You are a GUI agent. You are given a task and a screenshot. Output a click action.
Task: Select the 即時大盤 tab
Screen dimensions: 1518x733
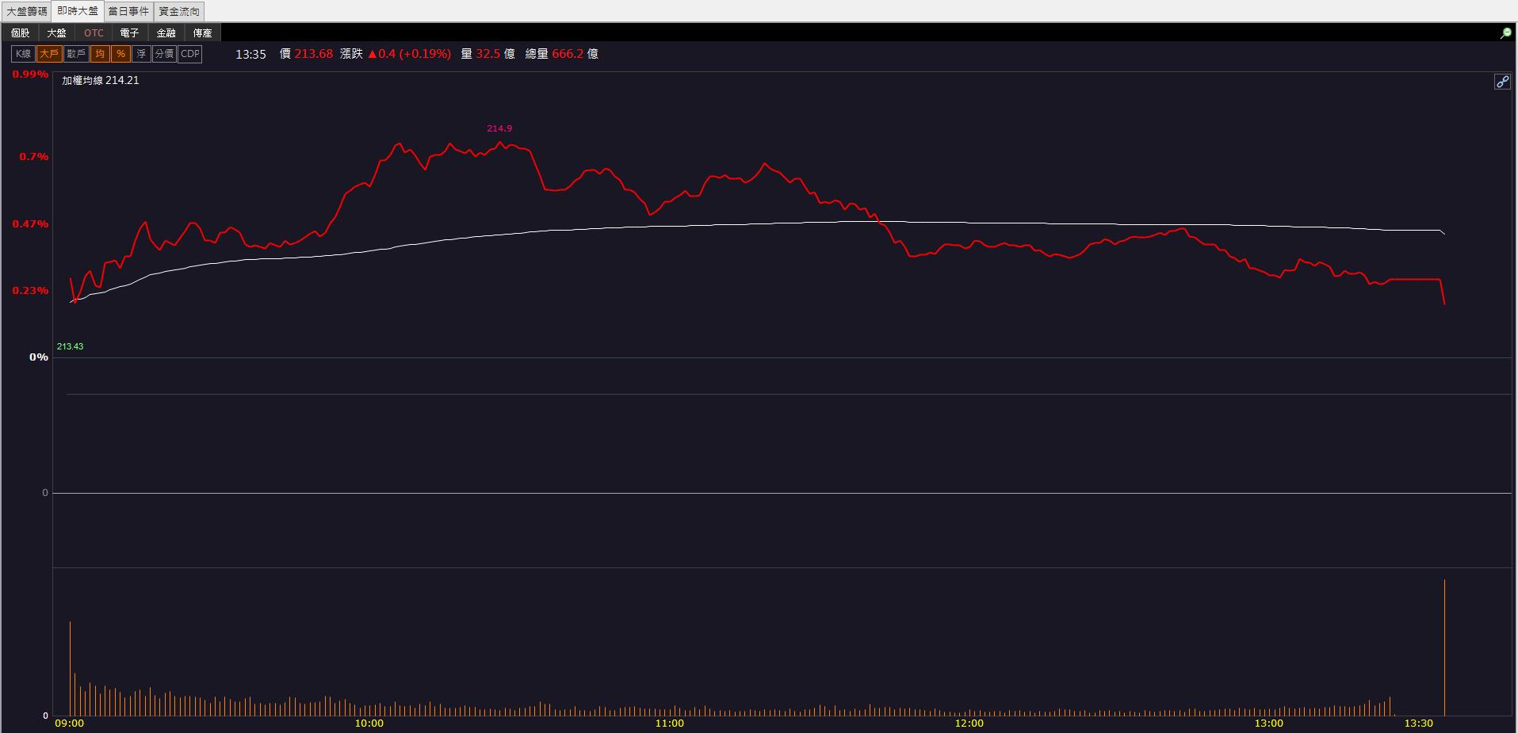coord(78,11)
